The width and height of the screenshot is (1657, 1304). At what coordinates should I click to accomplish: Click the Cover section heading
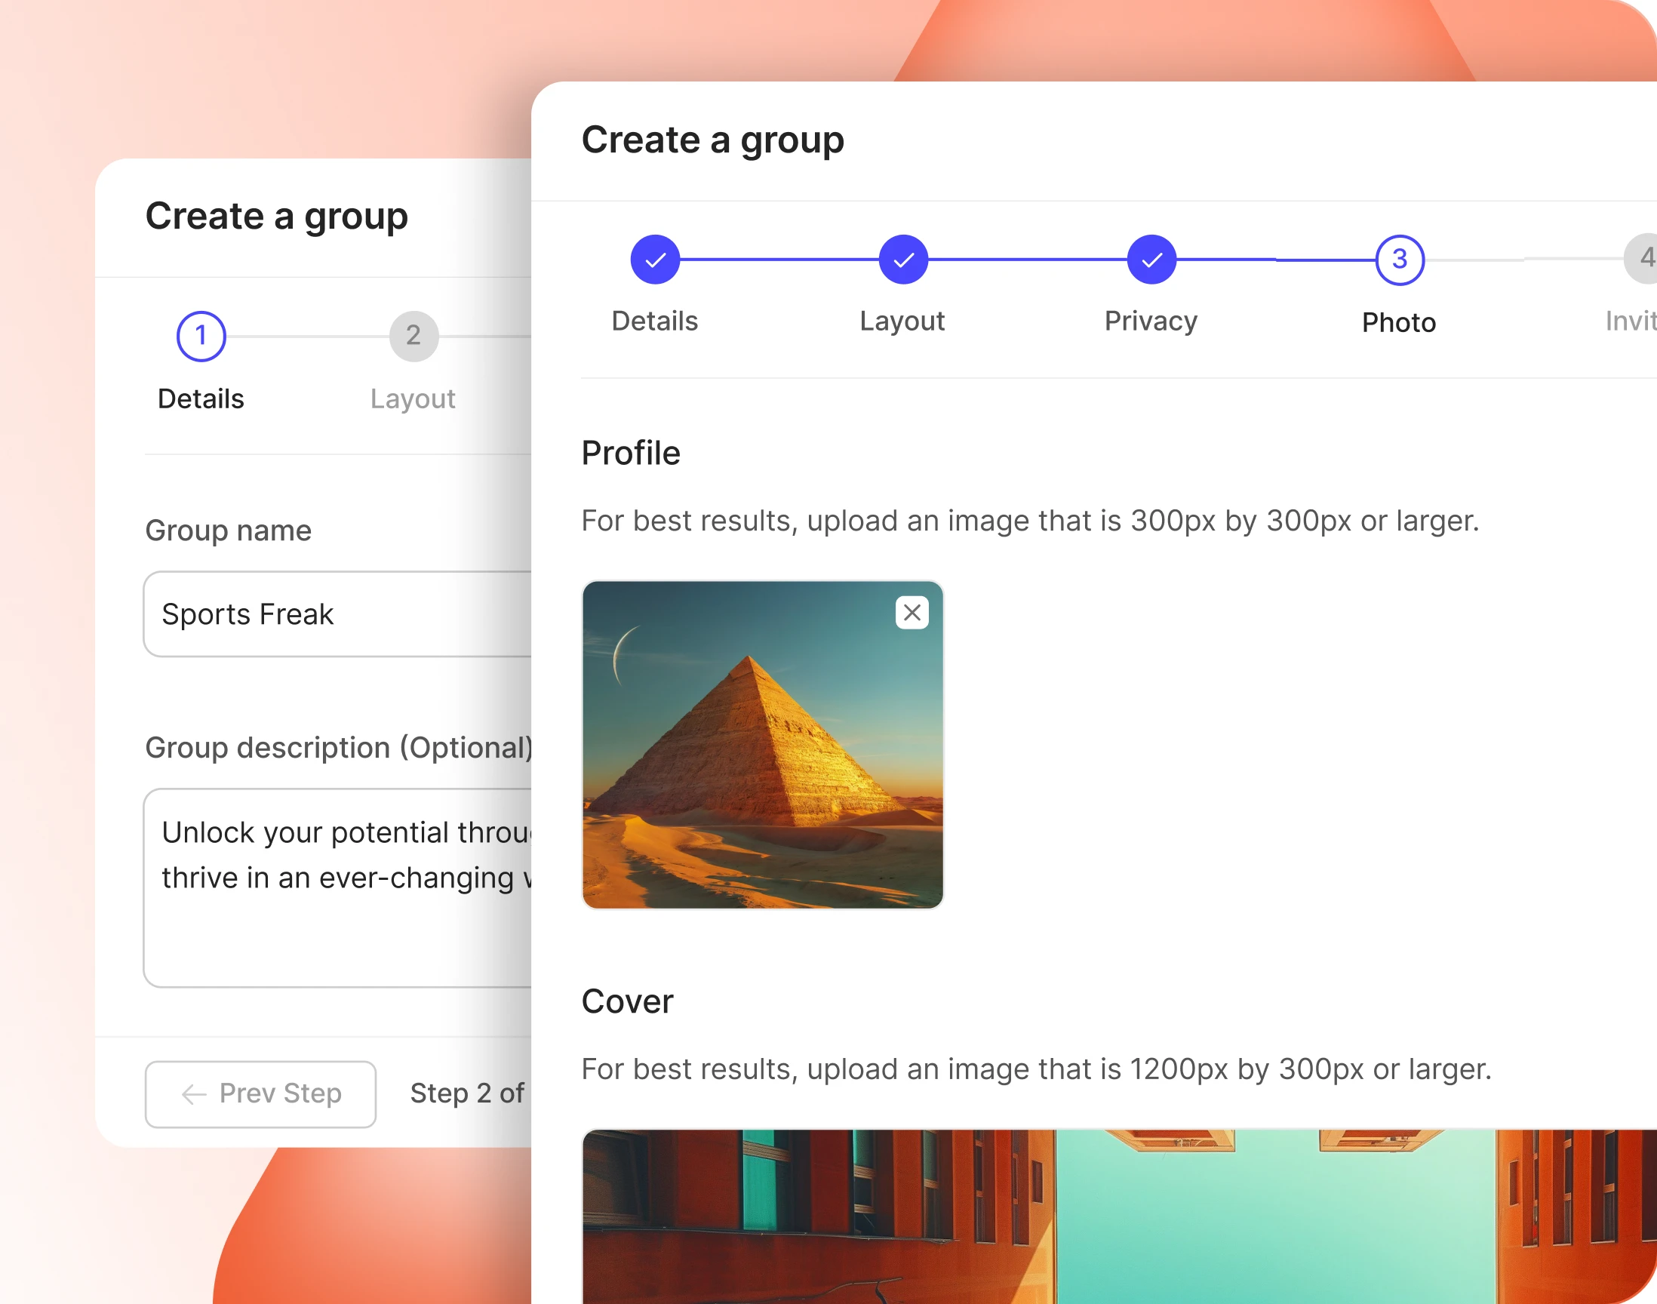627,1001
